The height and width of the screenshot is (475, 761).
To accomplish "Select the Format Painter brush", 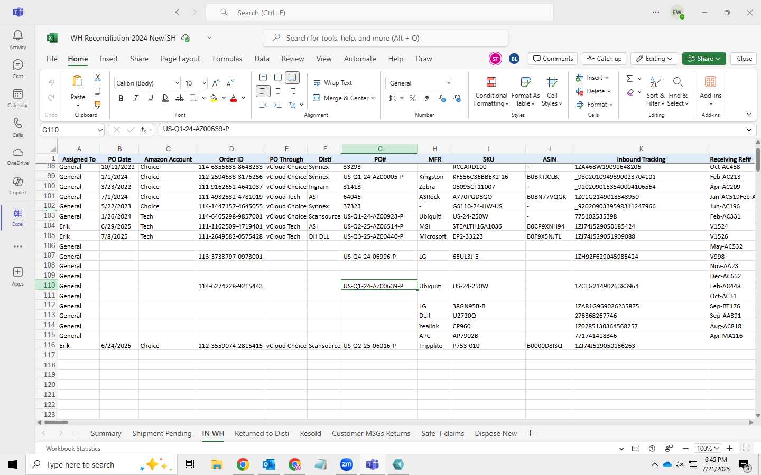I will [x=98, y=105].
